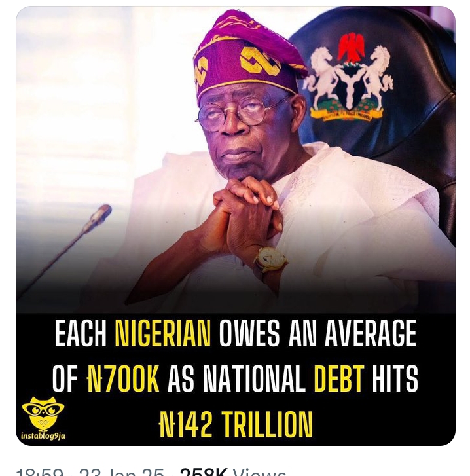The width and height of the screenshot is (470, 476).
Task: Open the 18:59 tweet timestamp
Action: tap(40, 472)
